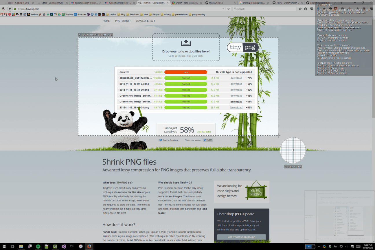Open Visual Studio from the taskbar
375x250 pixels.
64,247
